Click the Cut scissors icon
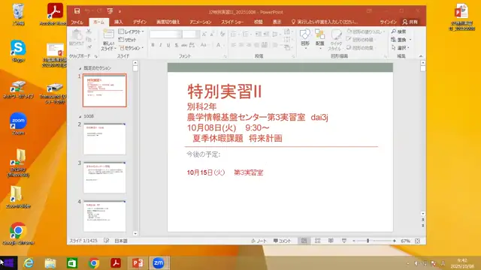This screenshot has height=270, width=481. pyautogui.click(x=89, y=31)
